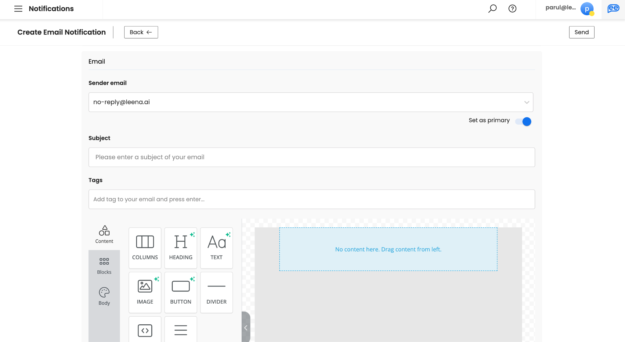Viewport: 625px width, 342px height.
Task: Pick the Text content block
Action: click(216, 248)
